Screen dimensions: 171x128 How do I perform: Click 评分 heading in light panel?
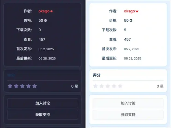tap(96, 75)
